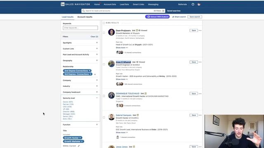Screen dimensions: 264x148
Task: Click the viewed eye icon for Anas El Mhamdi
Action: tap(137, 62)
